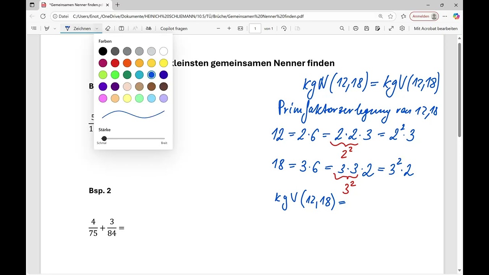Image resolution: width=489 pixels, height=275 pixels.
Task: Click the 'von 1' page count
Action: [269, 29]
